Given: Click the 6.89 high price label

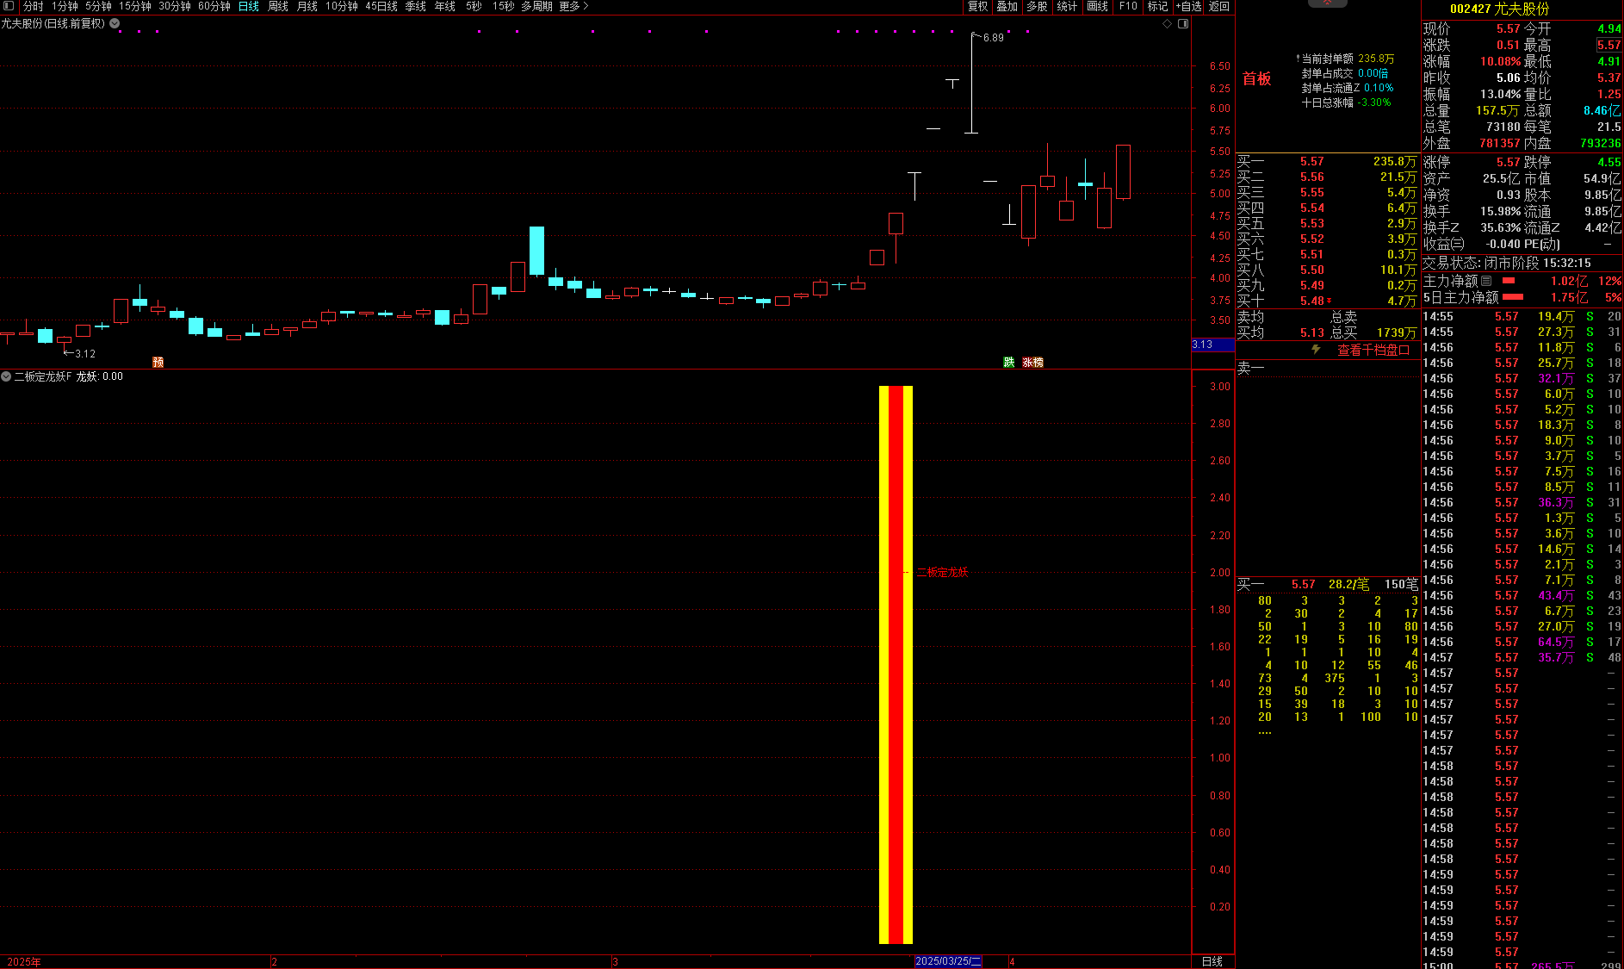Looking at the screenshot, I should (x=993, y=38).
